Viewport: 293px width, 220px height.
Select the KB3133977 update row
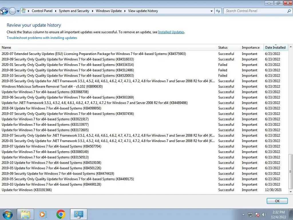point(144,125)
